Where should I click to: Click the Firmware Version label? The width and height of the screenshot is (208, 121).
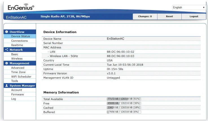pos(55,73)
